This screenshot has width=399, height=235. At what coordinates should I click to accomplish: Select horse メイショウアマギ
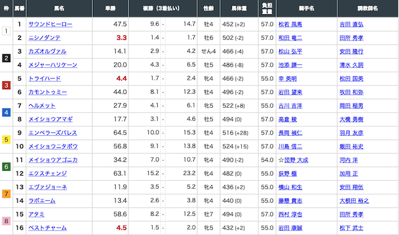tap(50, 119)
